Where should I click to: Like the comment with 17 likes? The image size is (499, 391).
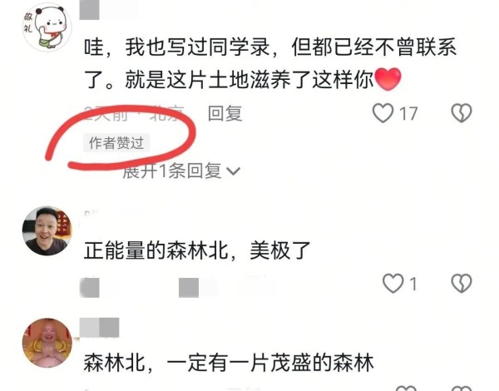click(x=383, y=113)
